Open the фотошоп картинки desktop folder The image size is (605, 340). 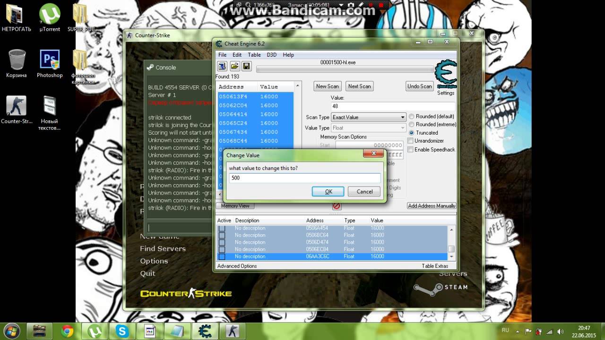[x=83, y=67]
